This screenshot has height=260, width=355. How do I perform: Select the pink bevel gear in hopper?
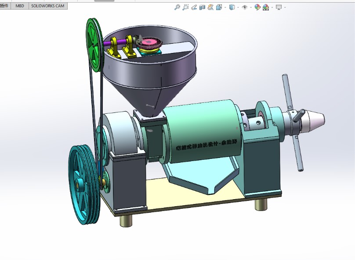[x=149, y=44]
